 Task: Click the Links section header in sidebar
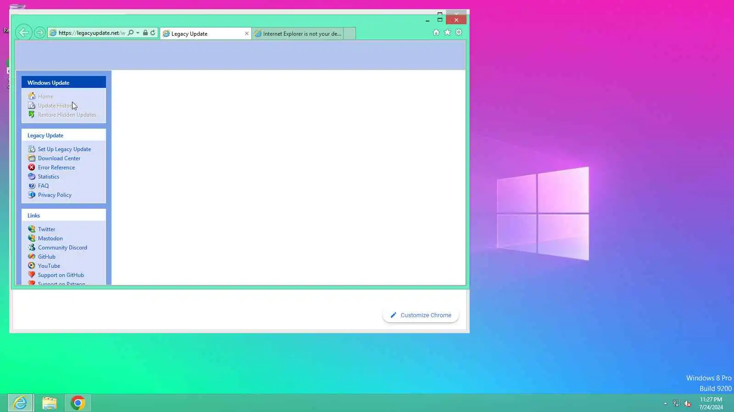[x=64, y=215]
